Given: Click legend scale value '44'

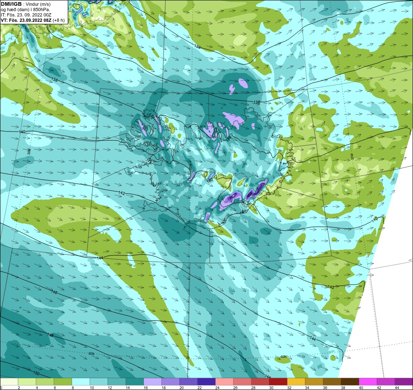Looking at the screenshot, I should point(397,388).
